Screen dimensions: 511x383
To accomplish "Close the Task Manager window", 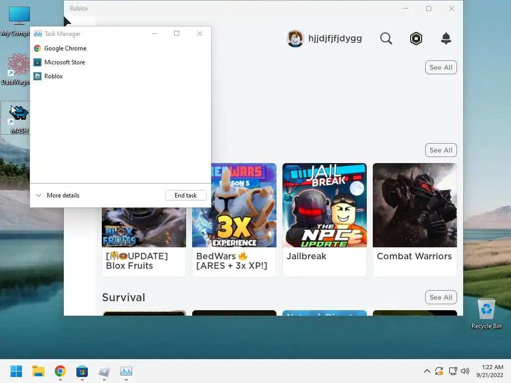I will coord(200,33).
